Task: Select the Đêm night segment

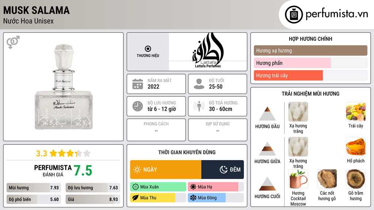Action: point(222,170)
